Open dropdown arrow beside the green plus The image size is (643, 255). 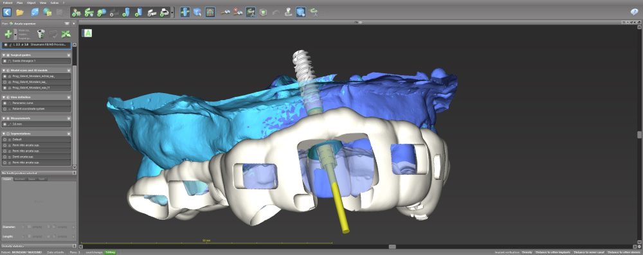click(15, 34)
